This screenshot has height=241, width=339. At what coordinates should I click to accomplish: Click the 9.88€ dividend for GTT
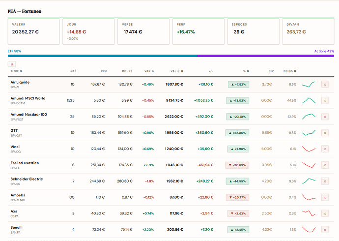tap(267, 133)
